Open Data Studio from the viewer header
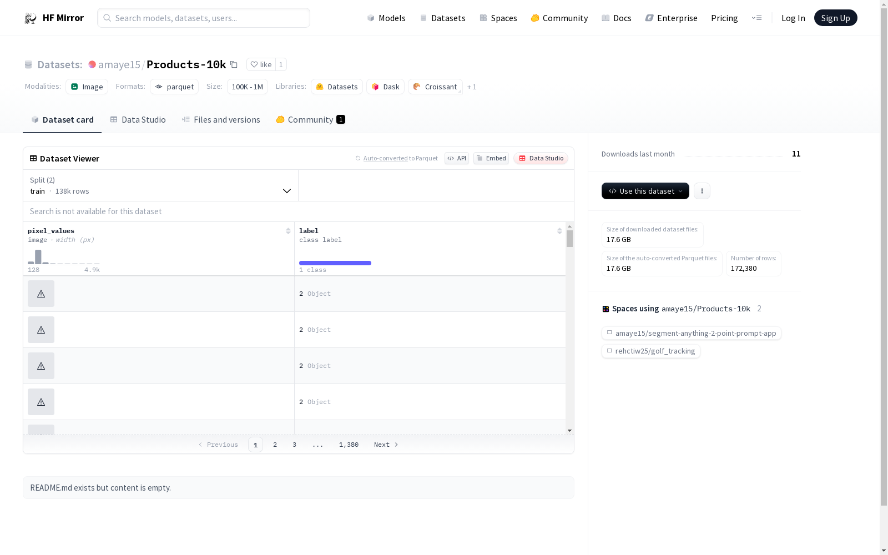The image size is (888, 555). 541,159
